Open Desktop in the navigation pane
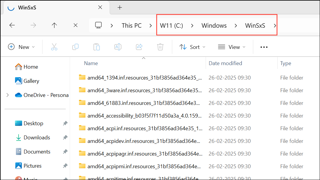This screenshot has width=320, height=180. (29, 123)
